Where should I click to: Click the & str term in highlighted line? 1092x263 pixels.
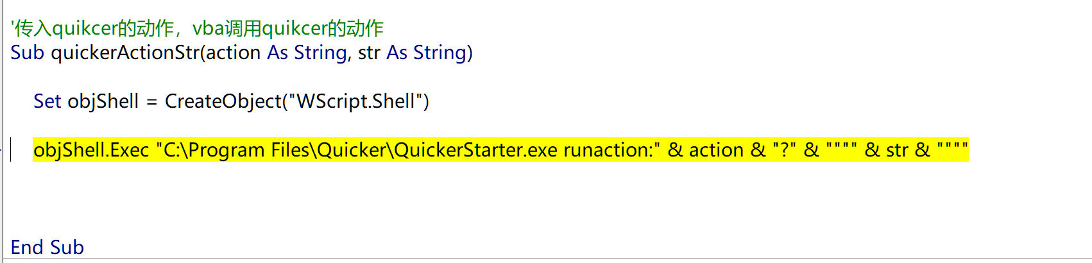[887, 150]
